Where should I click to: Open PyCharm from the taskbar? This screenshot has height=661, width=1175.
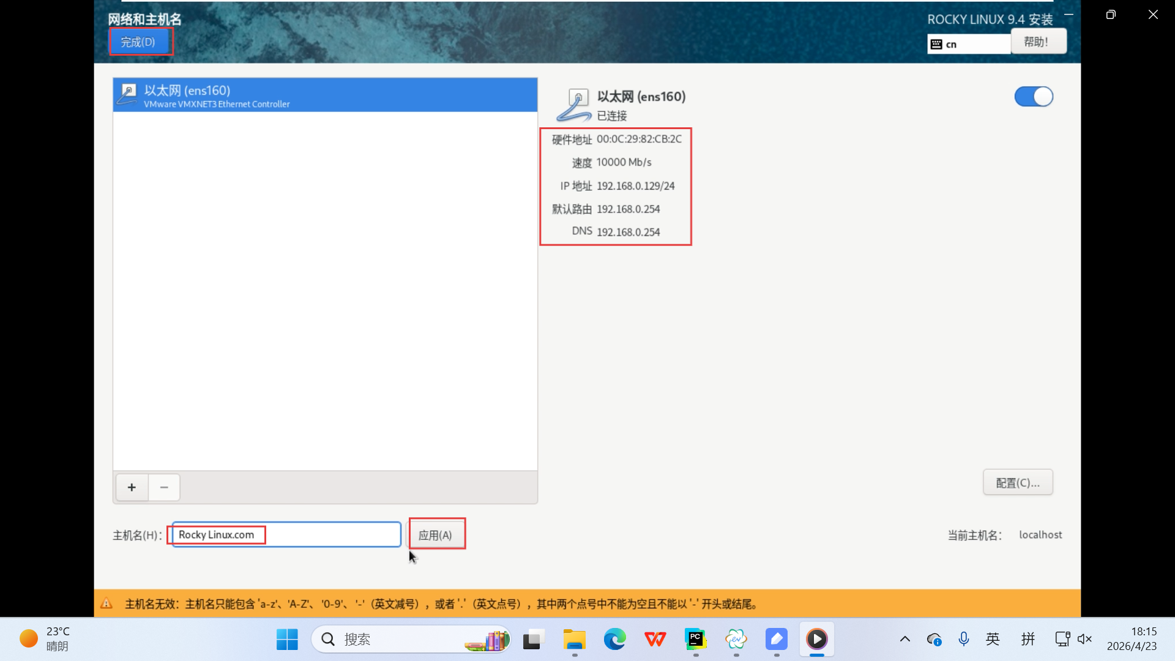(x=695, y=640)
